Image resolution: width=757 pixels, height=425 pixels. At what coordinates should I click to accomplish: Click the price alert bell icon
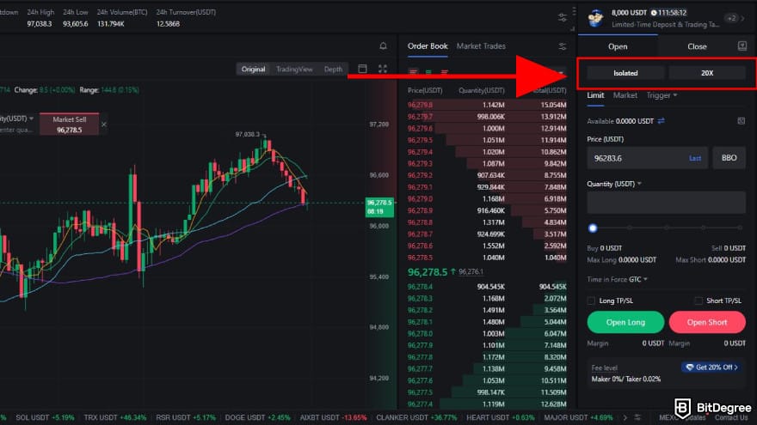(383, 46)
